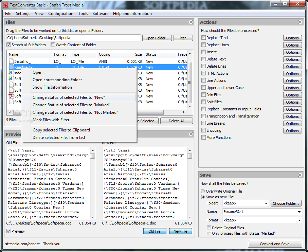Open the Tools menu
Screen dimensions: 308x252
coord(83,14)
